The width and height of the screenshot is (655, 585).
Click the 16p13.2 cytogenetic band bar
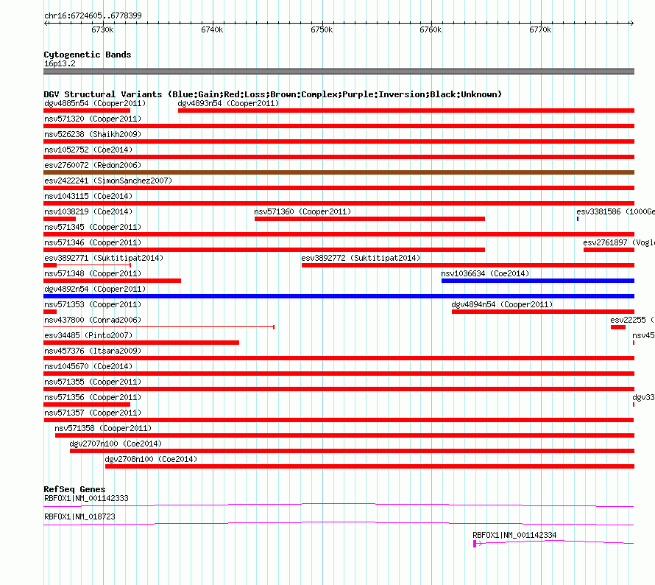pos(339,71)
